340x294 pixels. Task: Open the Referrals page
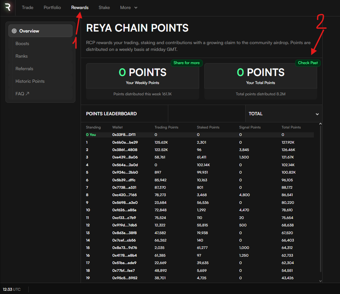pos(24,69)
